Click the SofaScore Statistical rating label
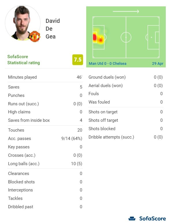171x223 pixels. point(24,60)
